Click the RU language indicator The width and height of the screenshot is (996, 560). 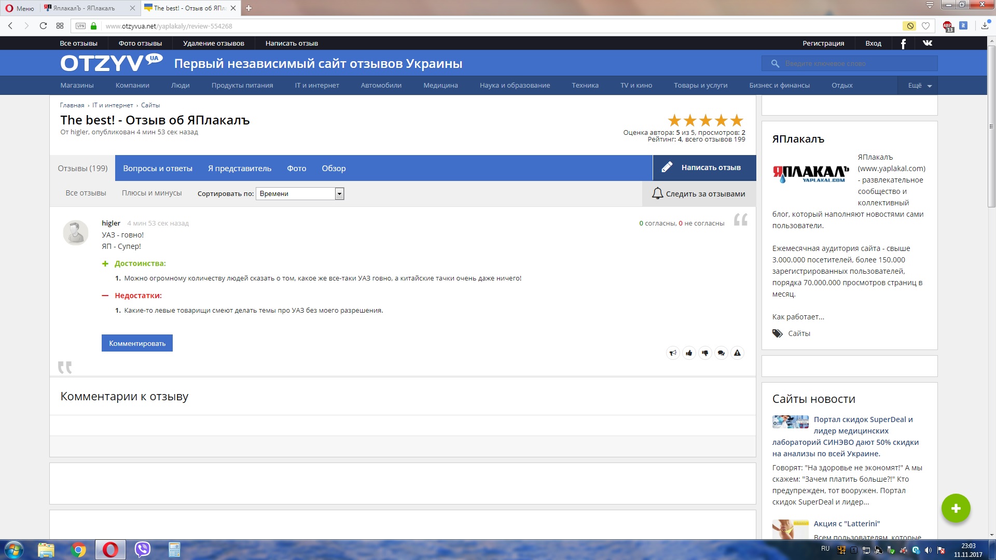pos(825,549)
